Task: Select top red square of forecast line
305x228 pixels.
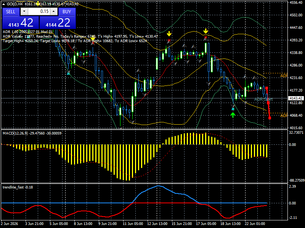Action: [x=266, y=88]
